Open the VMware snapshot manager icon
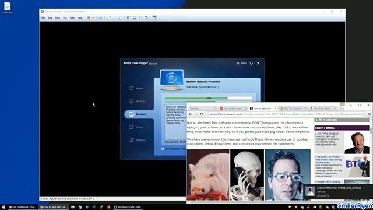Viewport: 373px width, 210px height. (121, 18)
